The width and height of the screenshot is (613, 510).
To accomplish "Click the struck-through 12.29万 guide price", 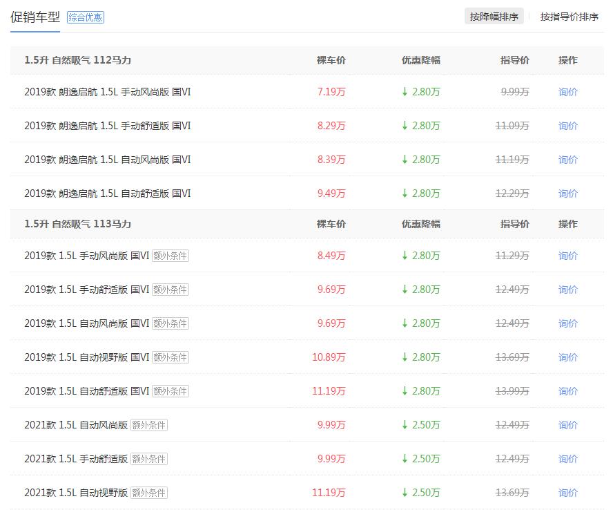I will [x=512, y=193].
